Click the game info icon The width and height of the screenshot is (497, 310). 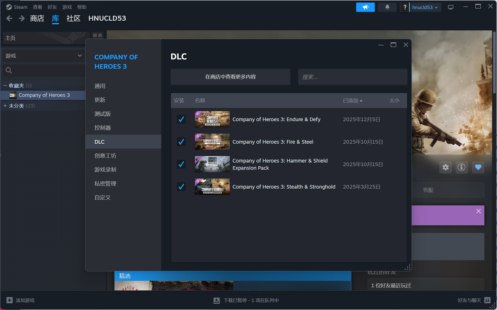(x=462, y=167)
